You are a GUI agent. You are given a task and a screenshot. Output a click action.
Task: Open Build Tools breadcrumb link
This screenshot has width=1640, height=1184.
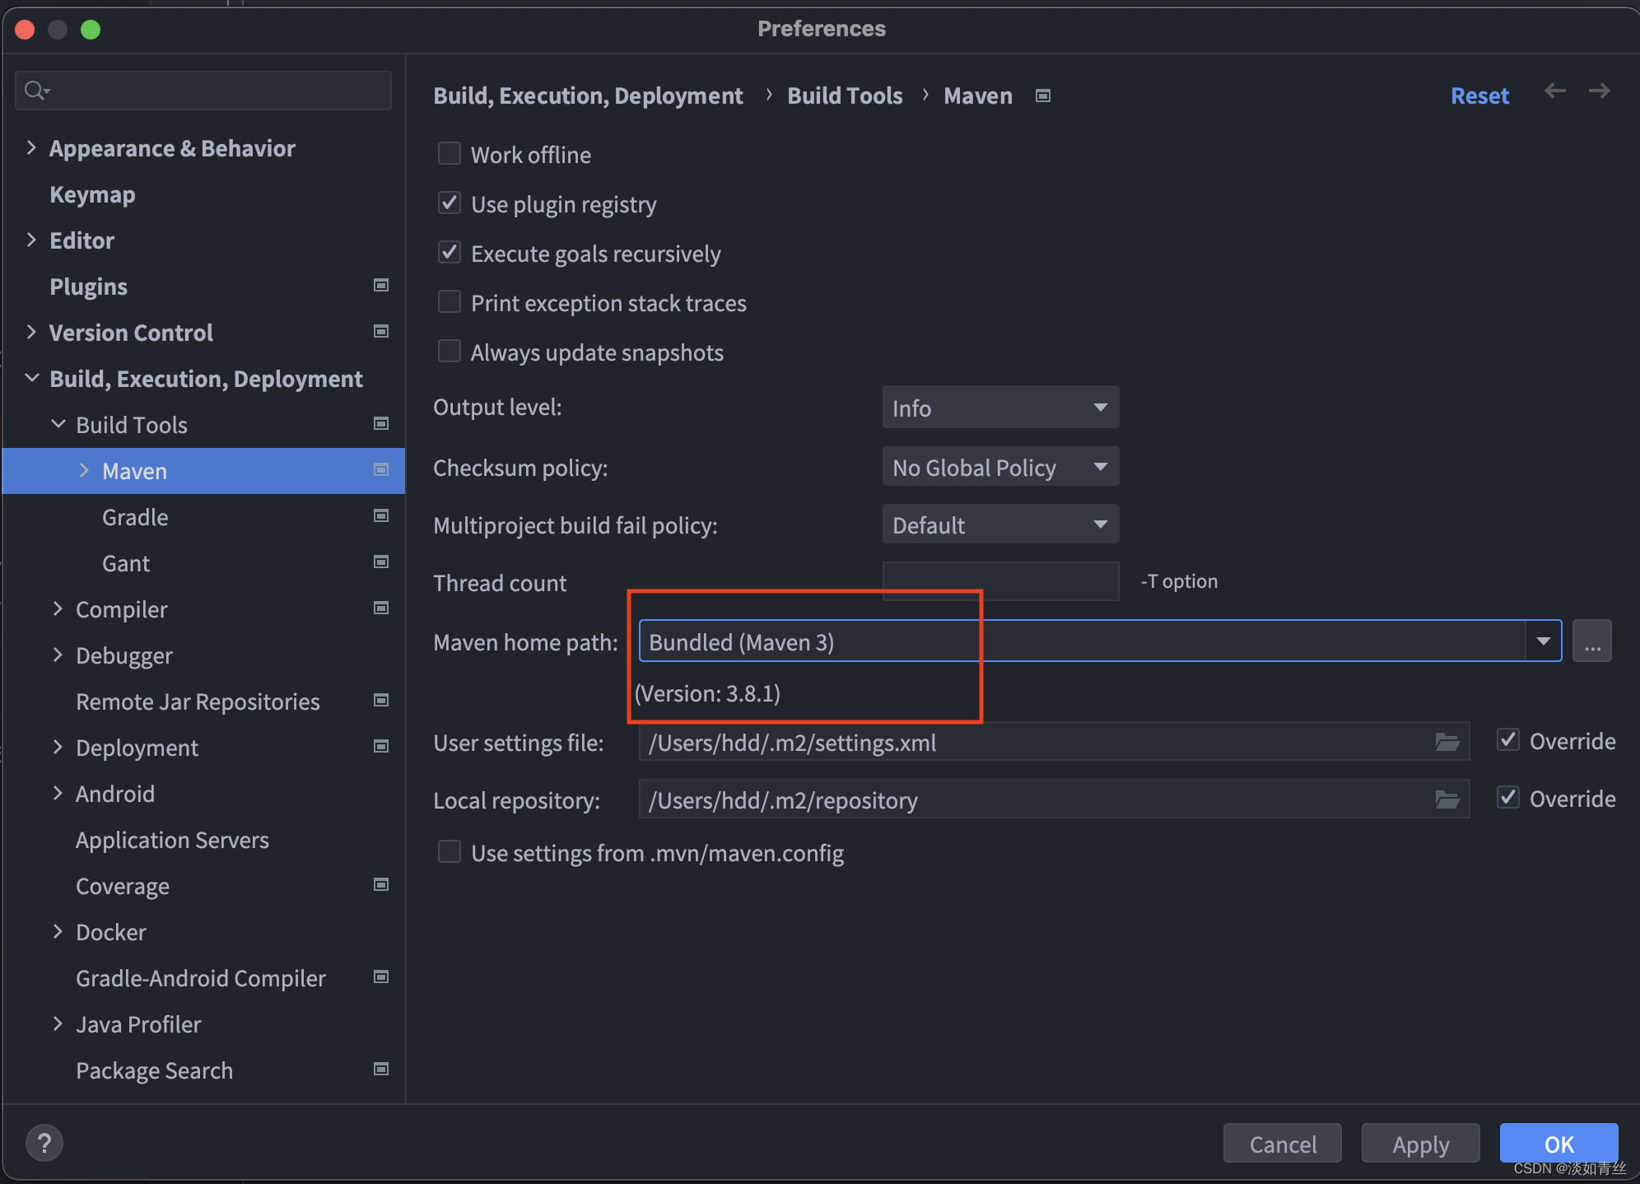point(845,96)
